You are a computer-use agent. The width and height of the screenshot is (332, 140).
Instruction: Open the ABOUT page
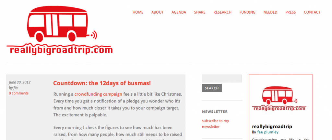pyautogui.click(x=157, y=12)
